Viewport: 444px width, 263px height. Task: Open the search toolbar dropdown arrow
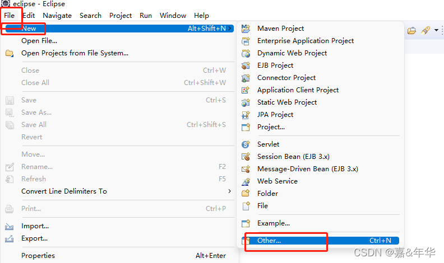pyautogui.click(x=437, y=30)
